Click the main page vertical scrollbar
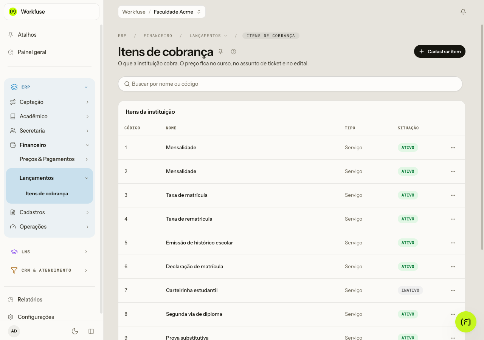The height and width of the screenshot is (340, 484). (x=482, y=137)
